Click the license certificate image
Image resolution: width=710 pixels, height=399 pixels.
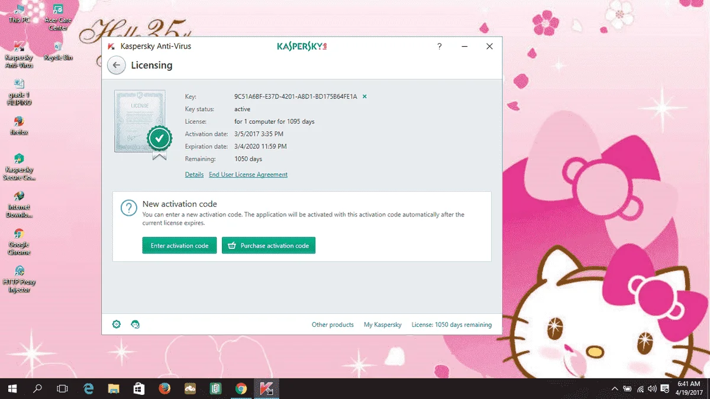143,125
